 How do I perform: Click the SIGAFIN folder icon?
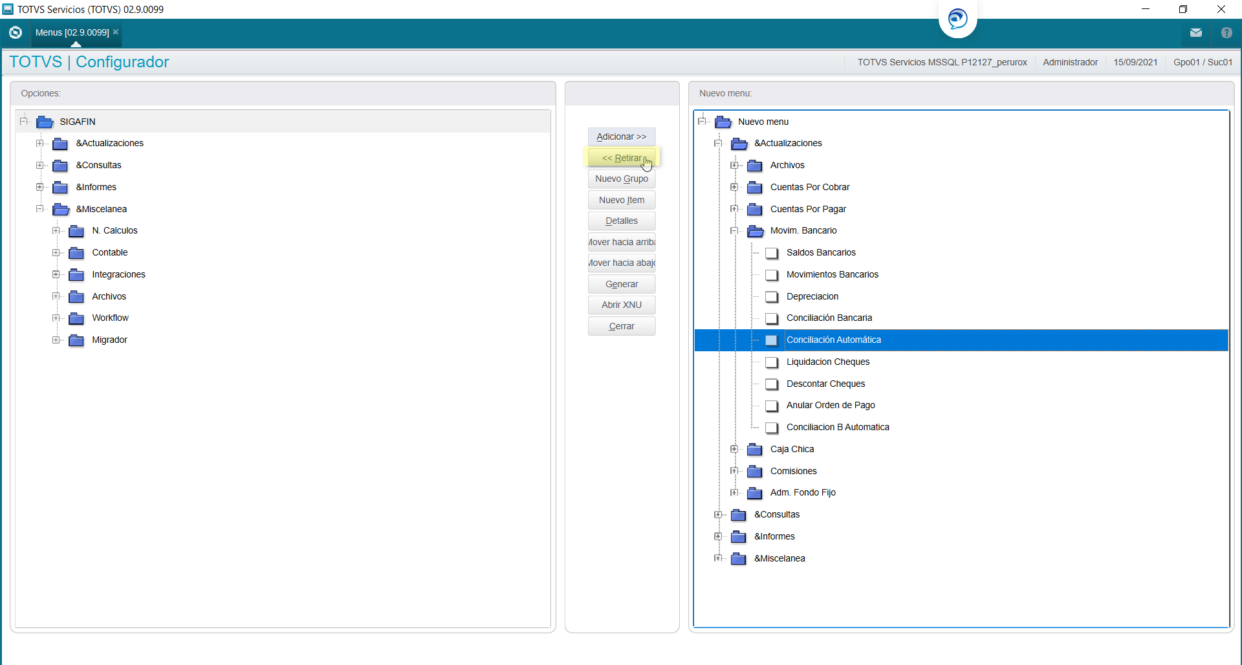coord(45,122)
